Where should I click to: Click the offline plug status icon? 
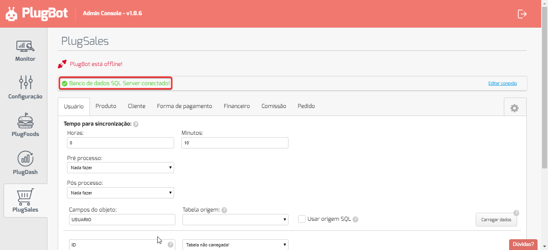click(62, 64)
